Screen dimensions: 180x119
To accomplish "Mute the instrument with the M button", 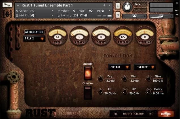I will 118,15.
